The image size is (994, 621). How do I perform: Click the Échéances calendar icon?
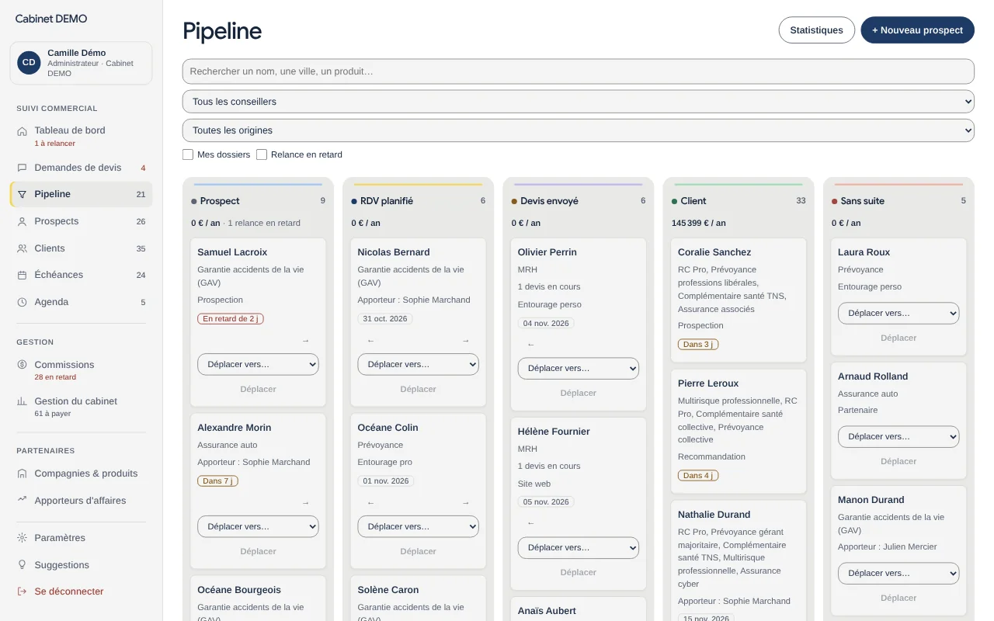coord(22,275)
